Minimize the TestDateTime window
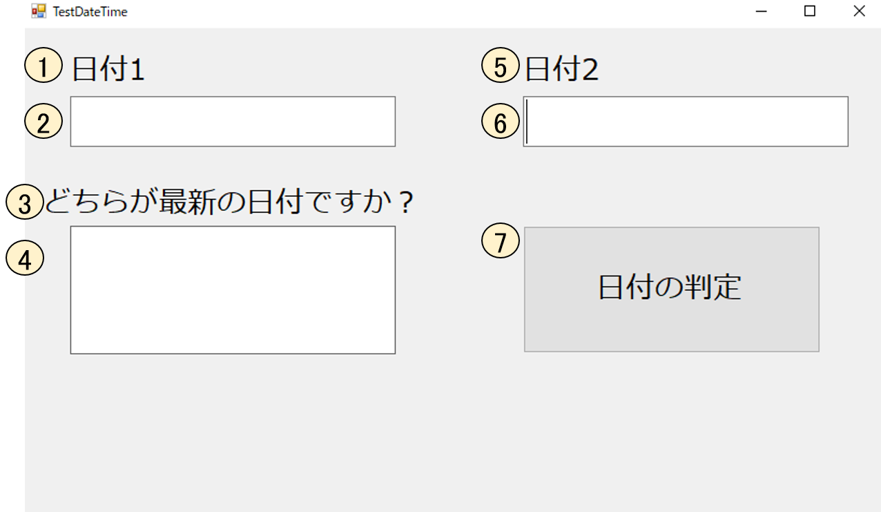 click(x=762, y=11)
